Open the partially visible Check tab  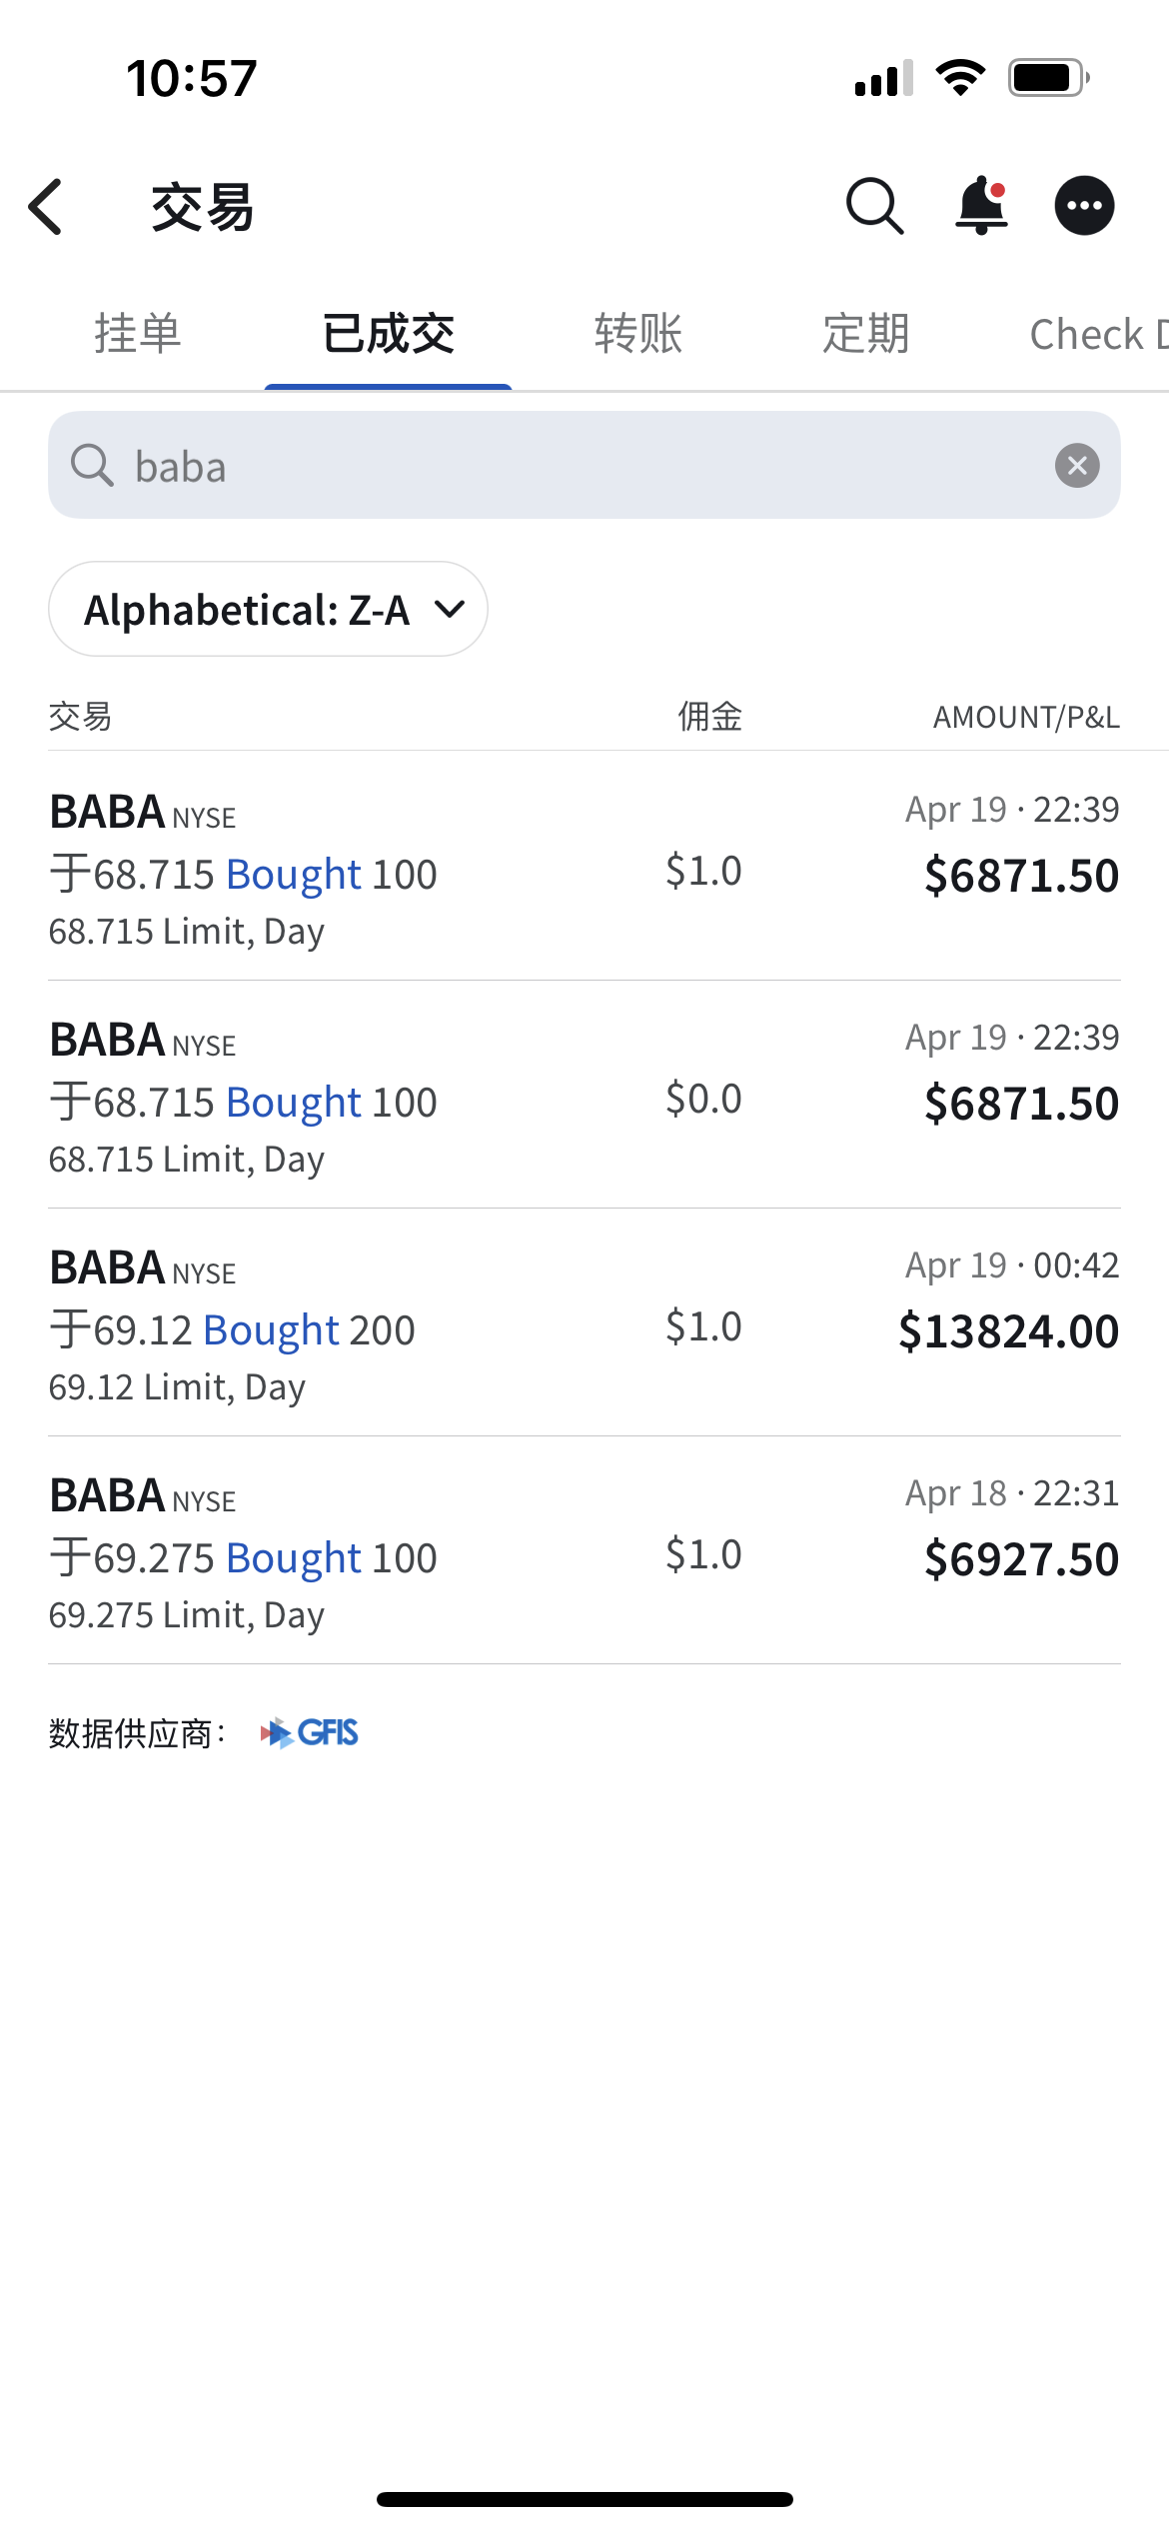click(1094, 334)
